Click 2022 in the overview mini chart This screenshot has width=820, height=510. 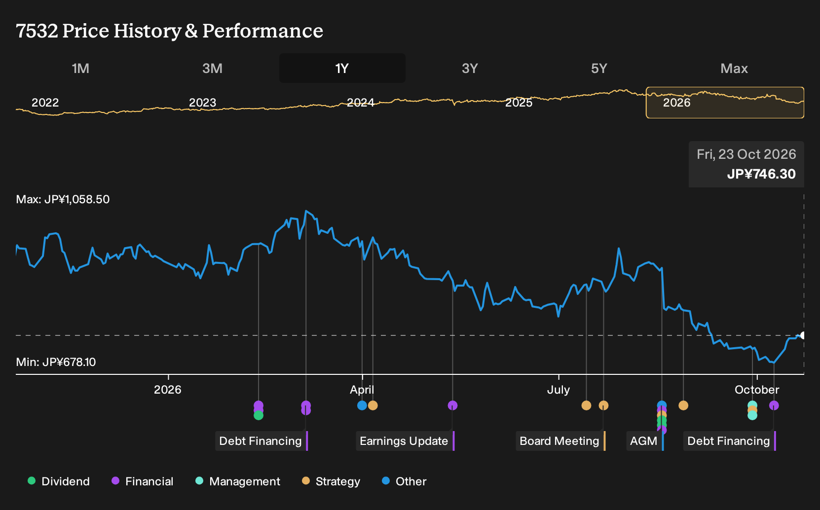45,103
